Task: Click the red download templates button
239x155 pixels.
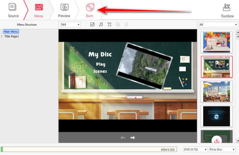Action: tap(217, 140)
